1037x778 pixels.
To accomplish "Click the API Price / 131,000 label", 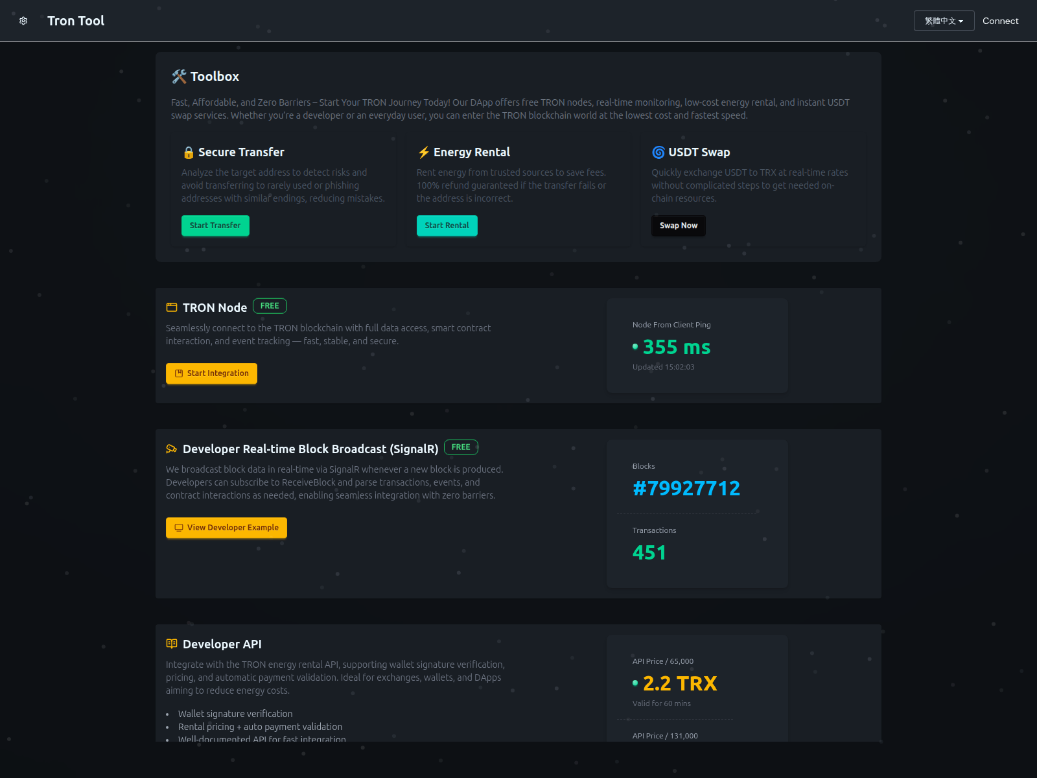I will (x=665, y=736).
